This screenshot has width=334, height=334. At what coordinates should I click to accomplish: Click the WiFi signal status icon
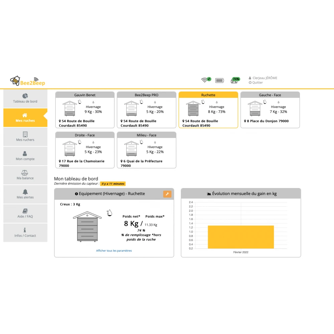[x=205, y=80]
